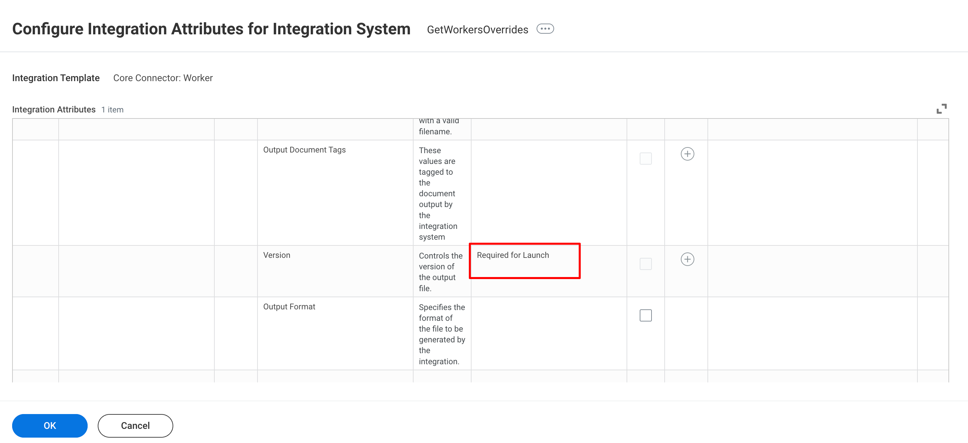
Task: Confirm changes with the OK button
Action: pos(50,425)
